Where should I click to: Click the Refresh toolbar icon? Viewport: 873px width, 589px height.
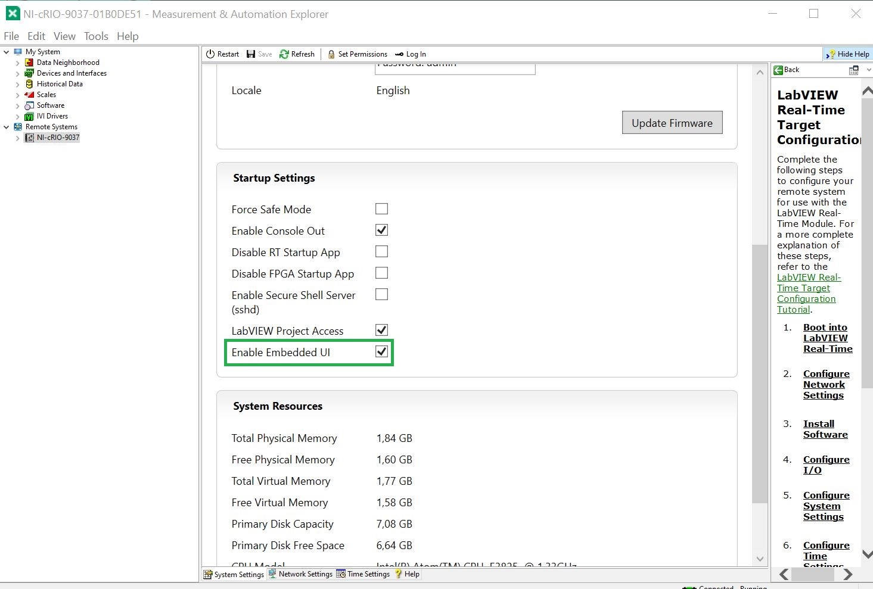(284, 54)
